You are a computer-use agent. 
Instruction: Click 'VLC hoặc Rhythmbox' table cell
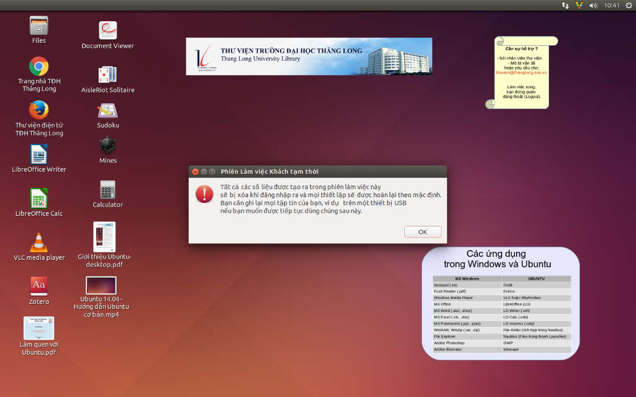pyautogui.click(x=536, y=298)
